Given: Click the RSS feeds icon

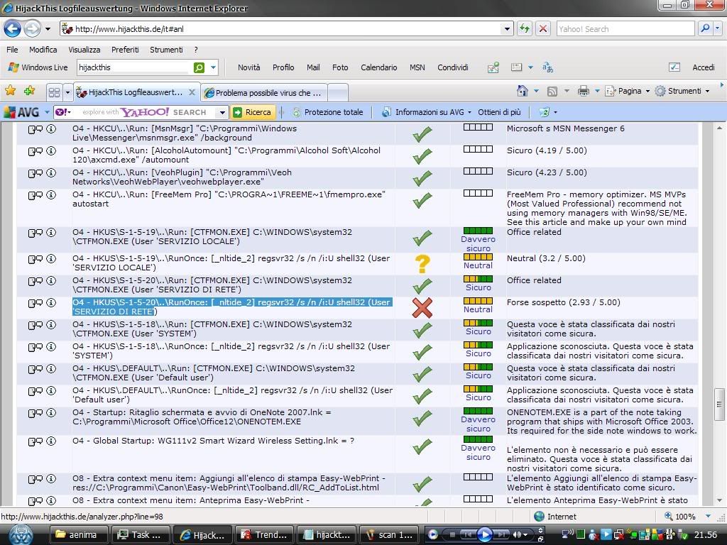Looking at the screenshot, I should [552, 92].
